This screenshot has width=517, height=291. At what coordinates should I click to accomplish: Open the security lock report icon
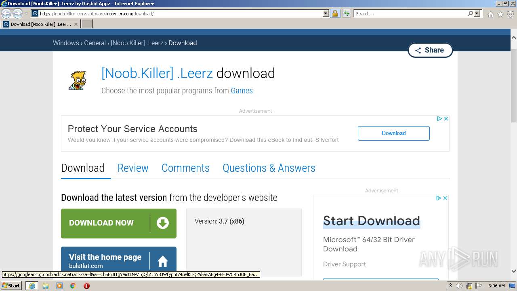335,13
